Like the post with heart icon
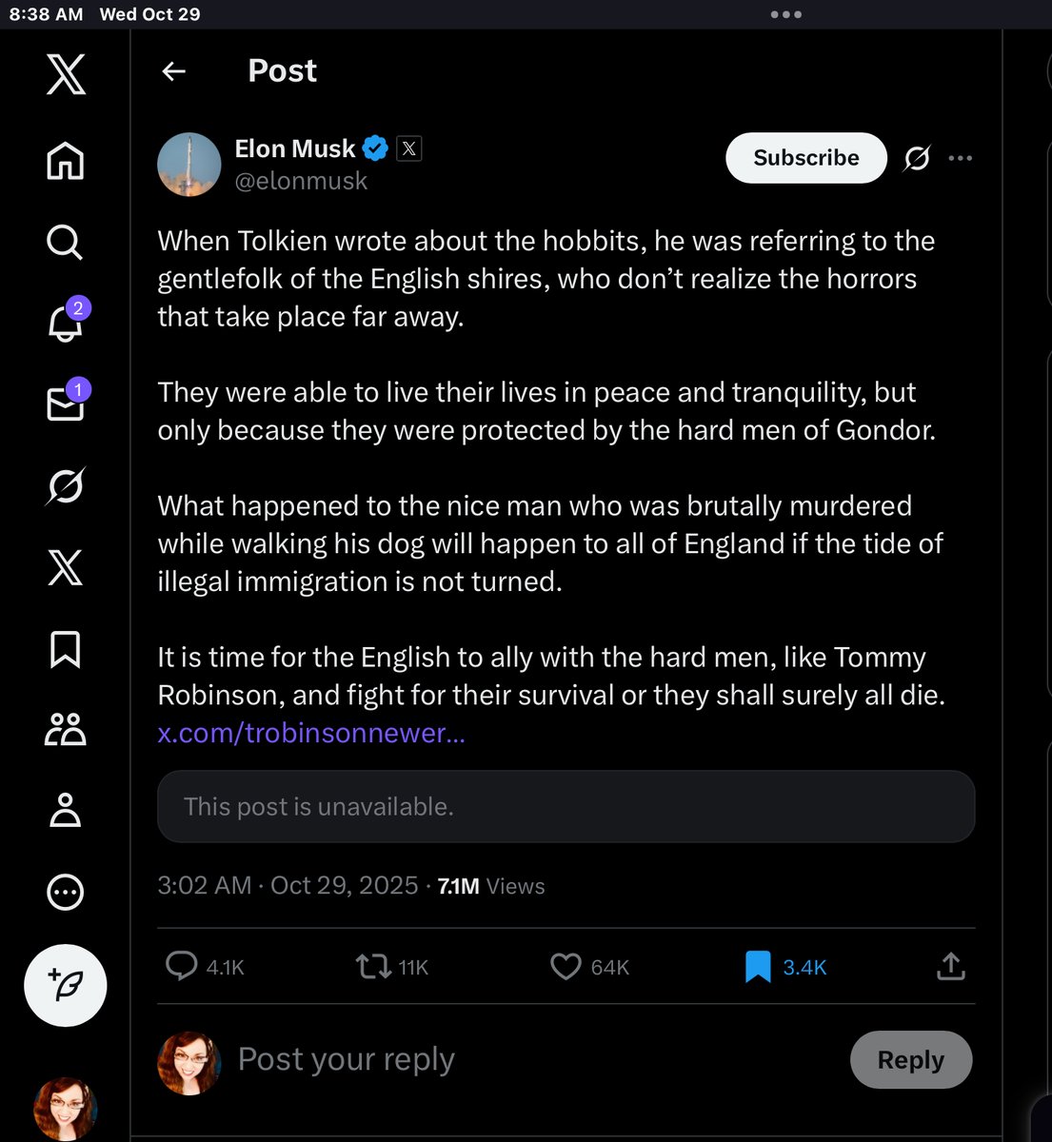This screenshot has width=1052, height=1142. pos(566,967)
